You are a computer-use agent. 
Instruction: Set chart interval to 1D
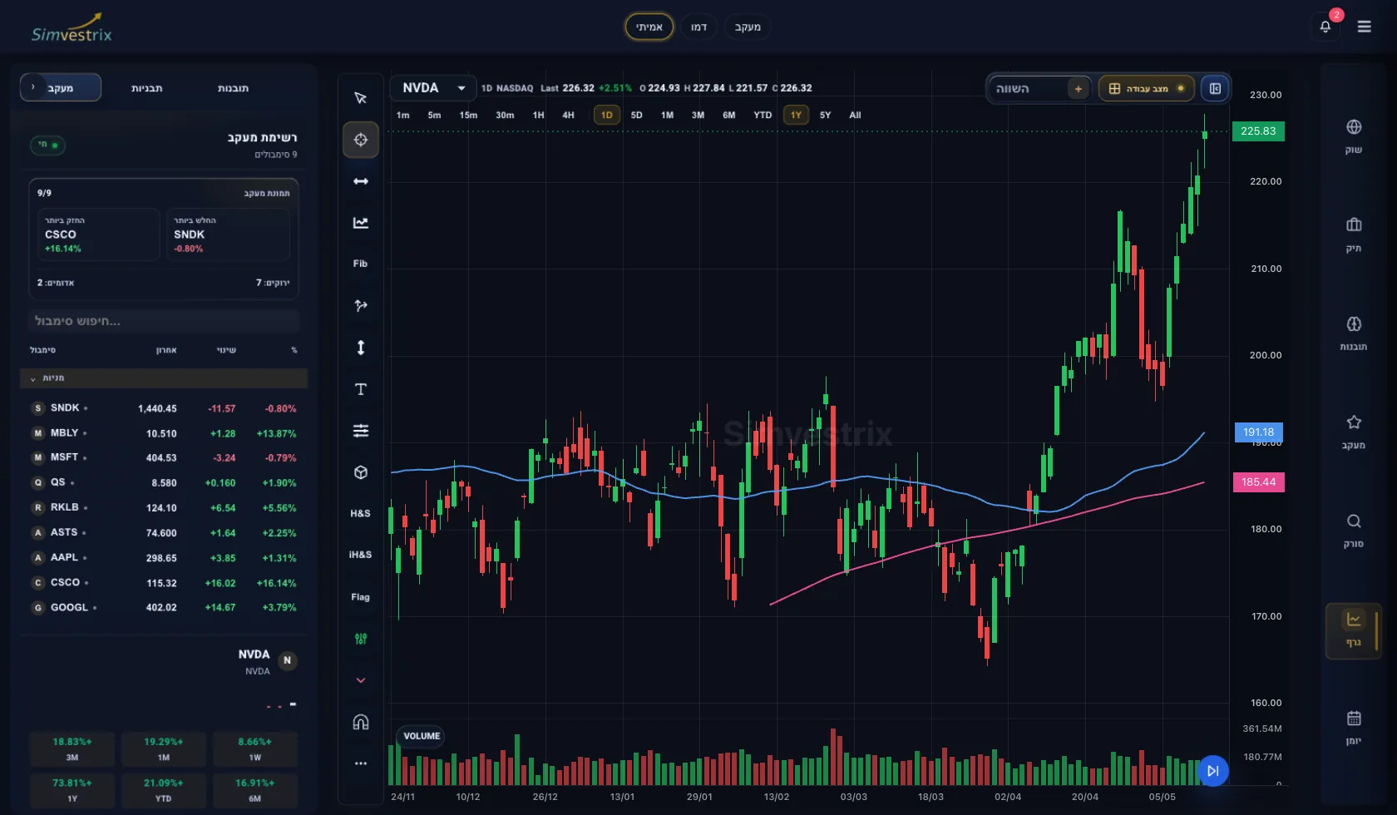point(607,115)
